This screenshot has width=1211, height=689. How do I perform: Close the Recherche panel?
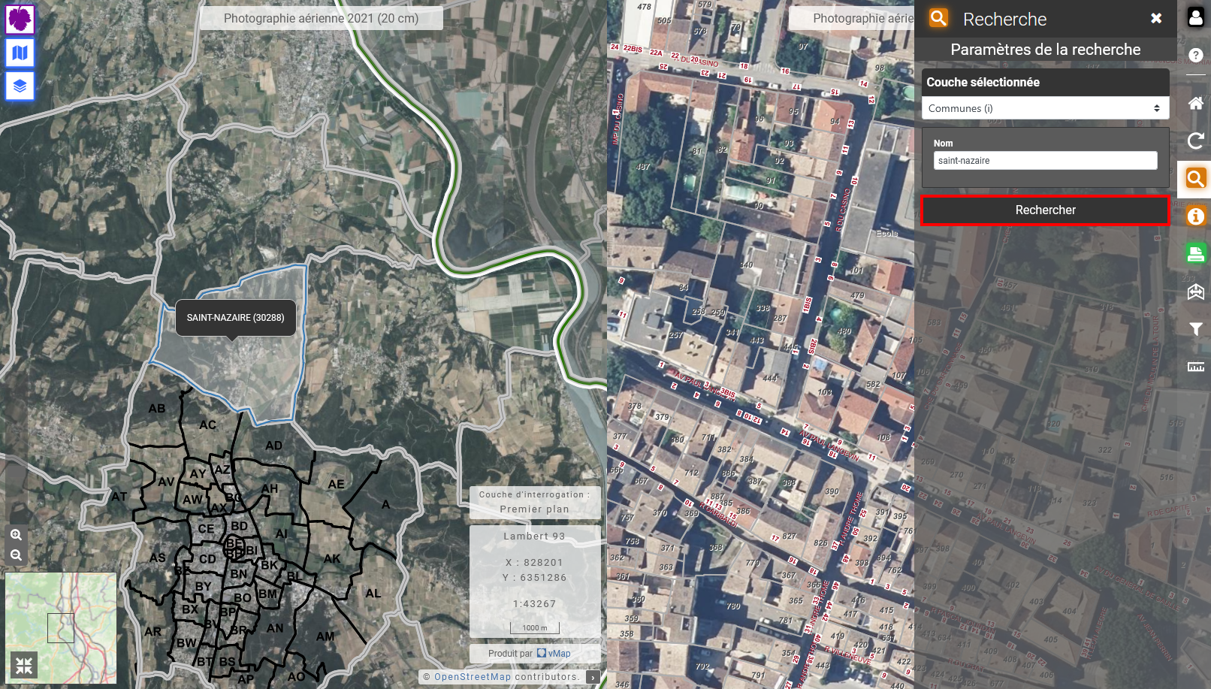(x=1156, y=19)
